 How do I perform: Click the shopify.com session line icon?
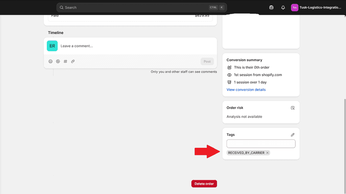[229, 75]
